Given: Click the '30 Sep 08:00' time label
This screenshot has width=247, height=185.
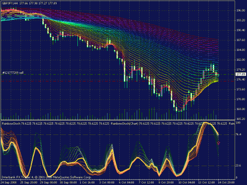Looking at the screenshot, I should click(x=68, y=183).
